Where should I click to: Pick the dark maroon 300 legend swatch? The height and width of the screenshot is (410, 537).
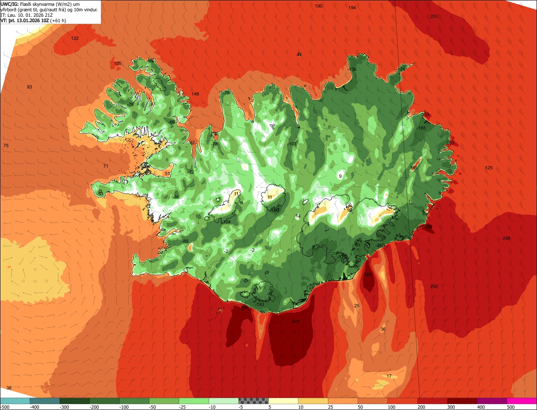[462, 401]
